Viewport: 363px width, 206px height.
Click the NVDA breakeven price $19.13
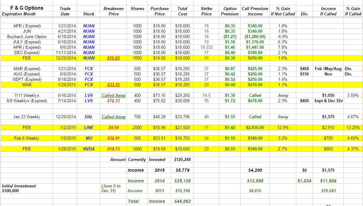pyautogui.click(x=114, y=149)
